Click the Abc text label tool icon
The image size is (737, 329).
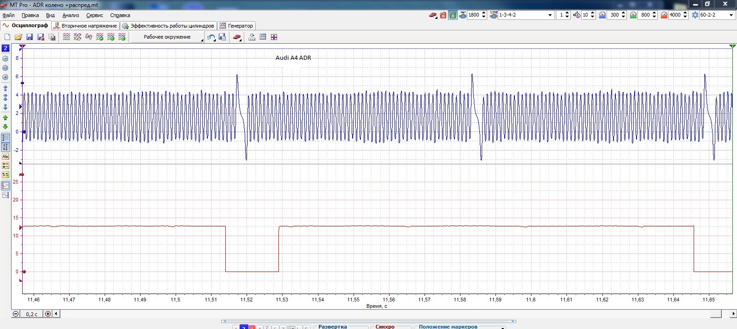point(6,156)
